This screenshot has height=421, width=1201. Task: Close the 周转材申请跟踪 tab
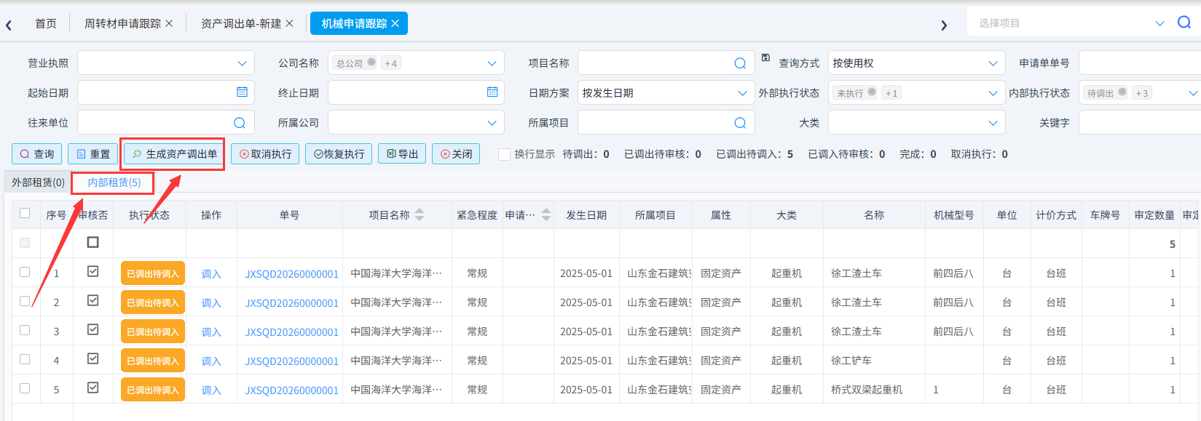click(169, 23)
